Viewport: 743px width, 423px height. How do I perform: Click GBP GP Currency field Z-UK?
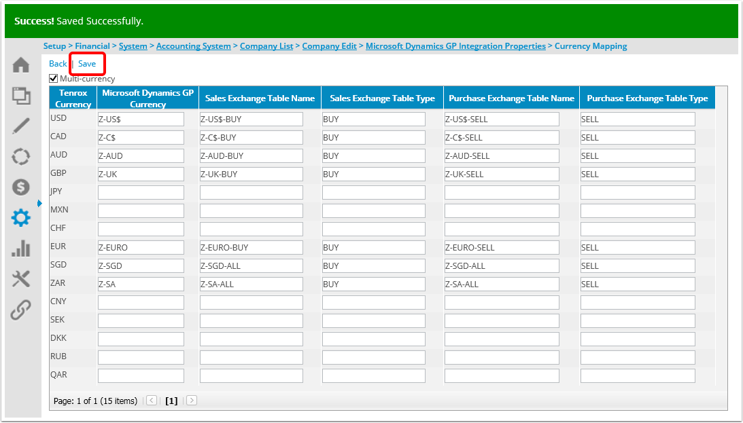click(141, 174)
